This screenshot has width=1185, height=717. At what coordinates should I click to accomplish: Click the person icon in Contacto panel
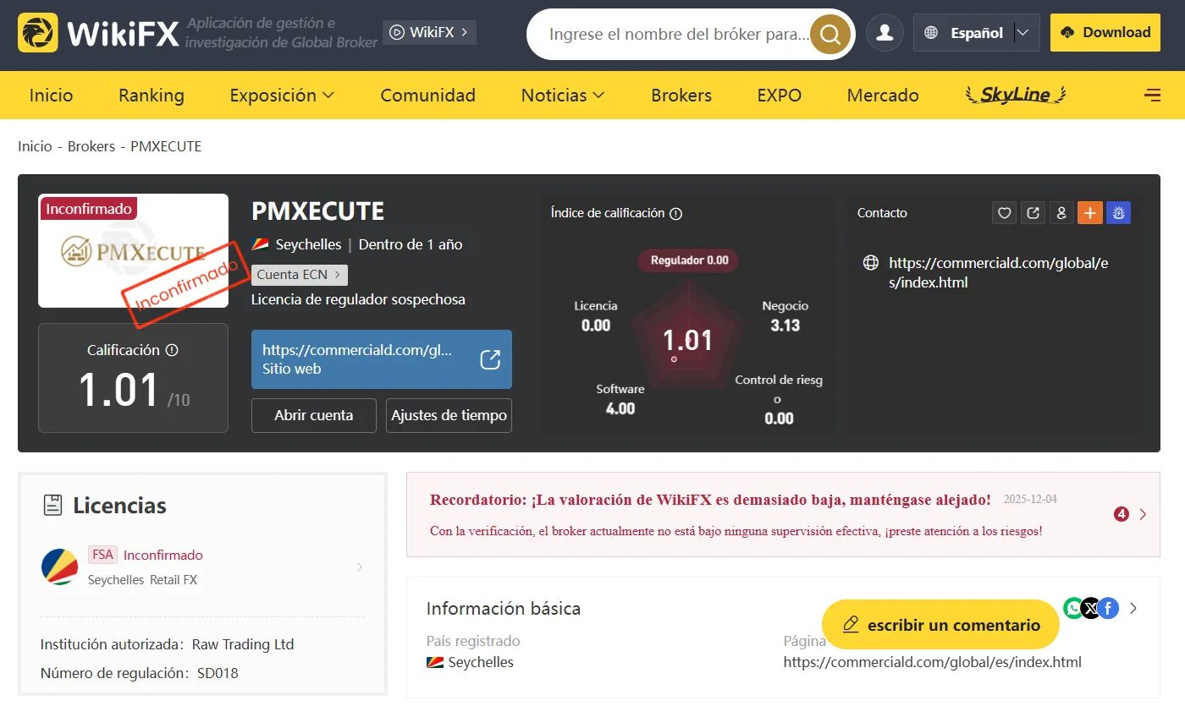point(1061,213)
